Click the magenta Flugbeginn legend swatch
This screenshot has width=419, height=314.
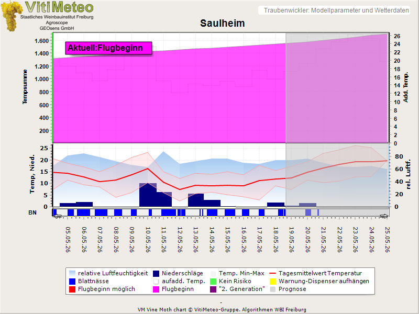tap(156, 289)
